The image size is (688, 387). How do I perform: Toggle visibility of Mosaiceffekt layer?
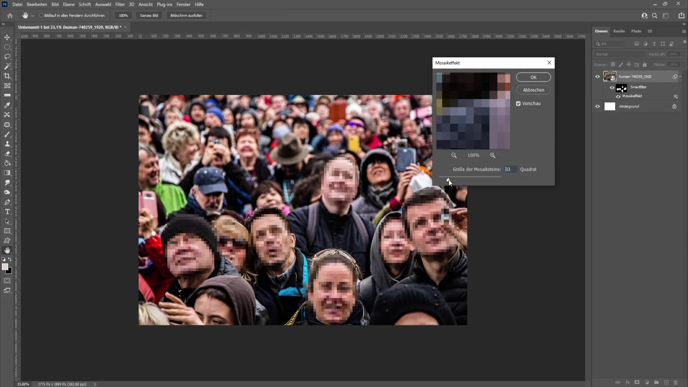(x=618, y=96)
